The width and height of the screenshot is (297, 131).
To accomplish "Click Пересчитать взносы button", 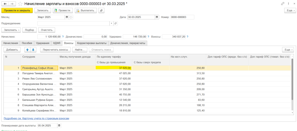I will click(55, 50).
